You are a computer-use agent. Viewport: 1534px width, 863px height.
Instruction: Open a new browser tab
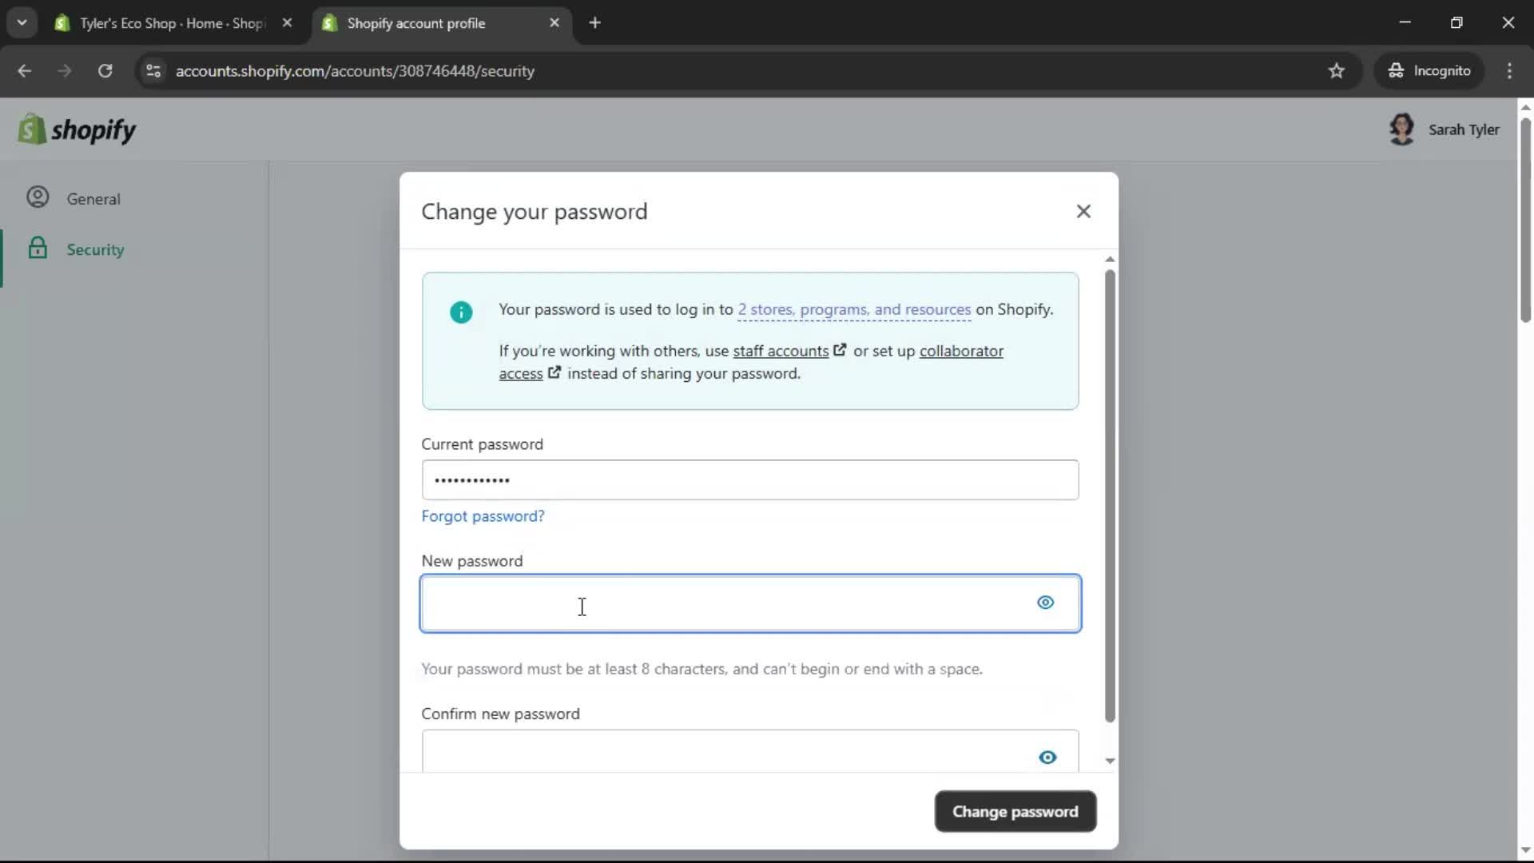(x=596, y=22)
